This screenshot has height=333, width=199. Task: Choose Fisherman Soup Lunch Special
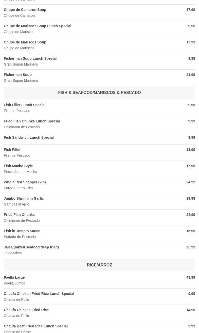30,58
